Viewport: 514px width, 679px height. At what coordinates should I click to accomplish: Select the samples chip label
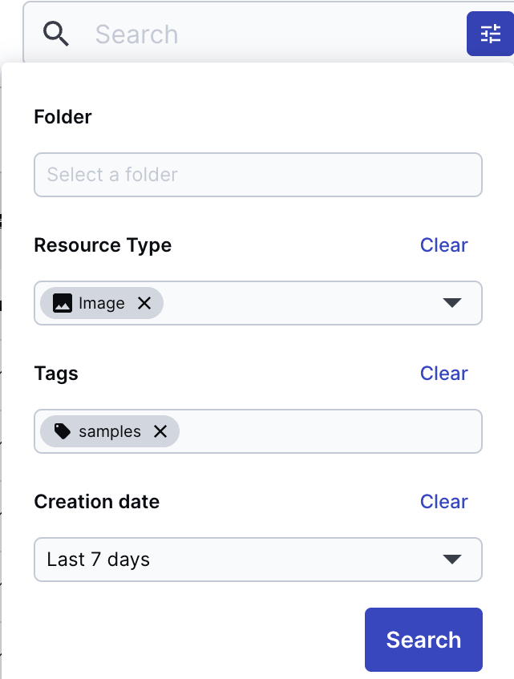pyautogui.click(x=110, y=431)
